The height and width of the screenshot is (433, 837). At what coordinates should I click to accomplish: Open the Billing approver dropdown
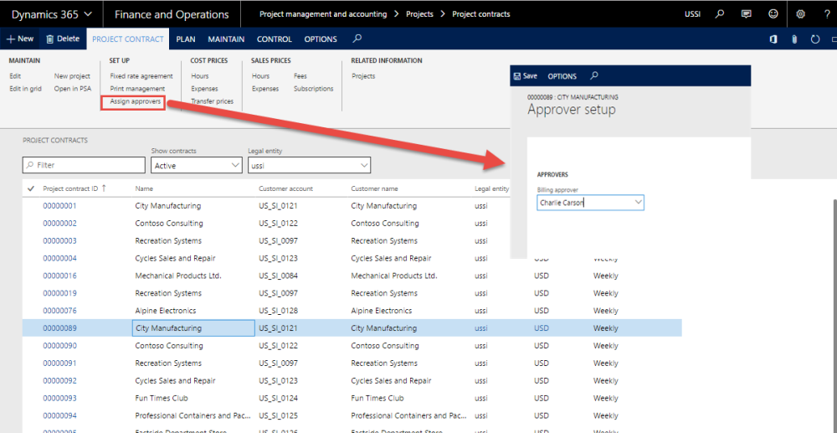click(x=639, y=203)
